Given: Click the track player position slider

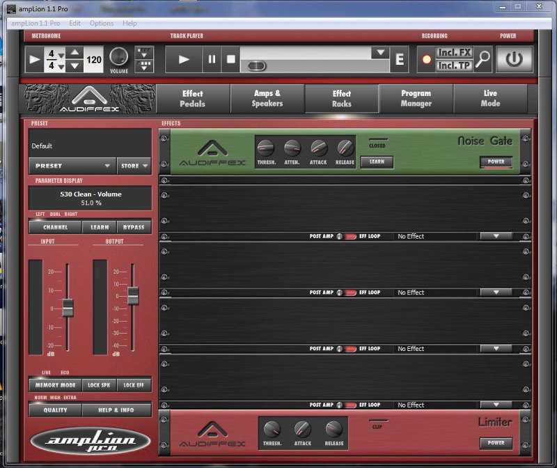Looking at the screenshot, I should [256, 65].
